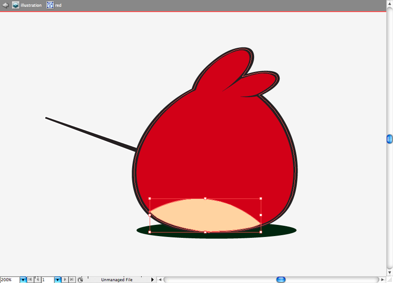Open the status bar options arrow menu
The image size is (393, 283).
(x=152, y=280)
